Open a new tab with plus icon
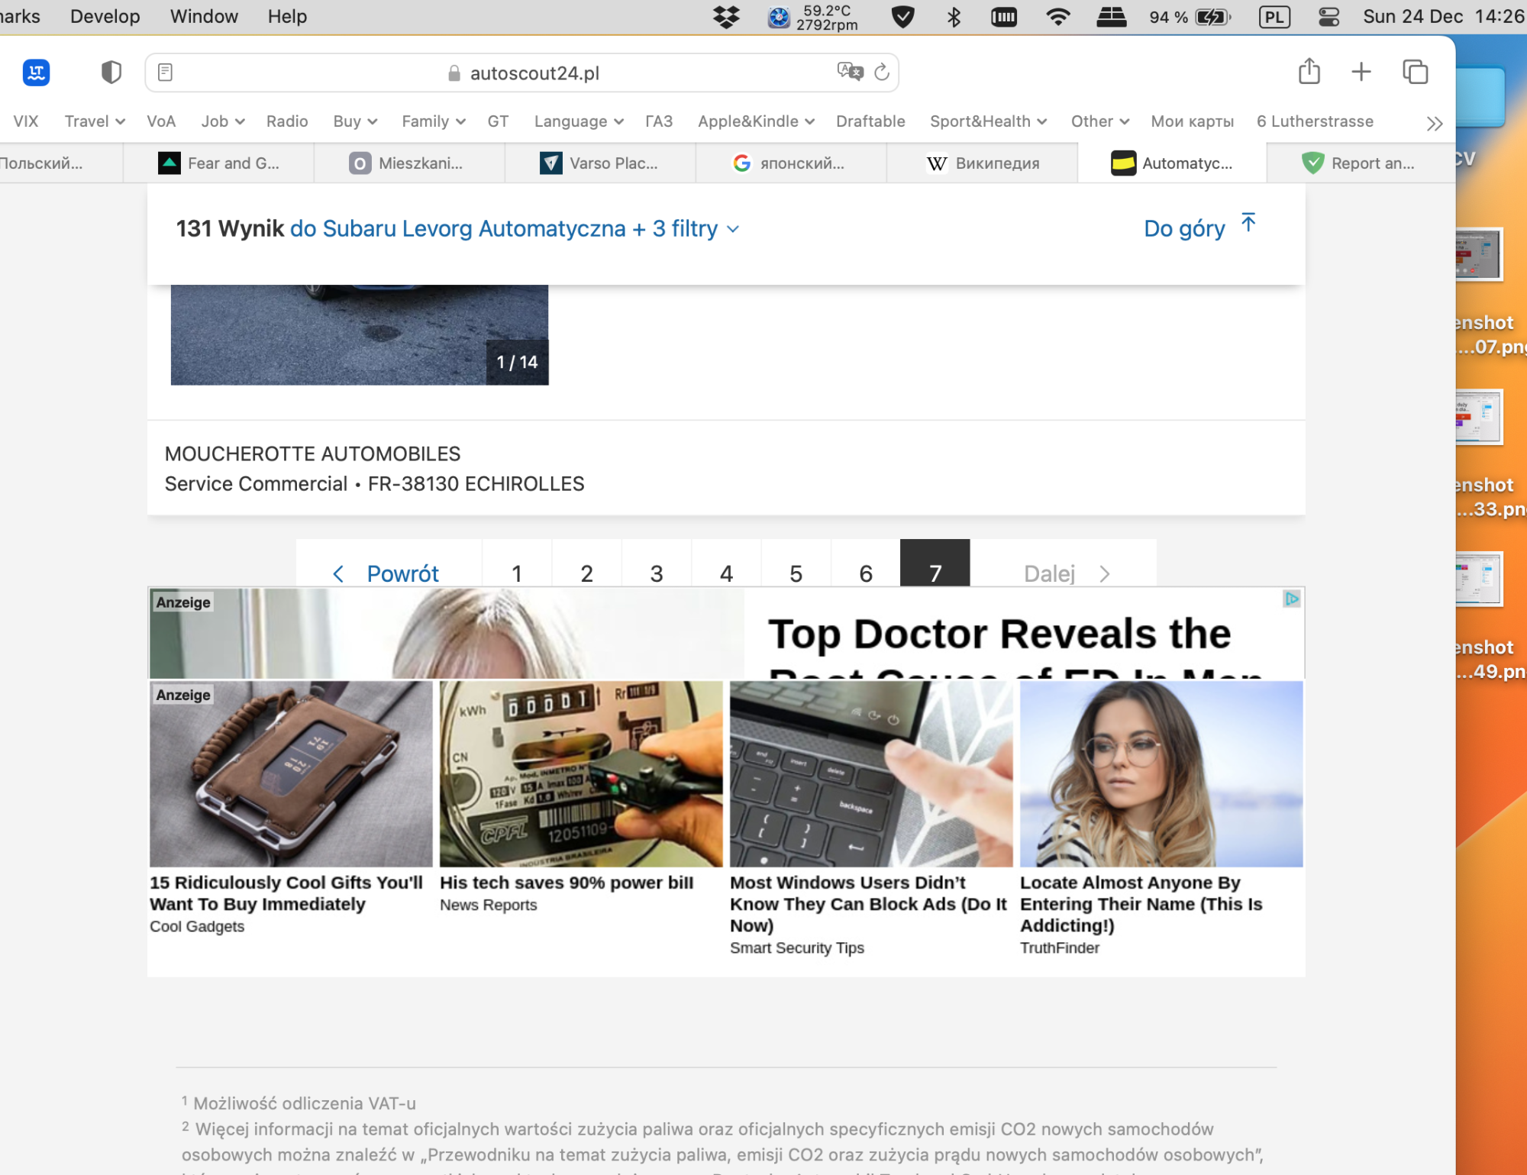1527x1175 pixels. click(x=1361, y=72)
